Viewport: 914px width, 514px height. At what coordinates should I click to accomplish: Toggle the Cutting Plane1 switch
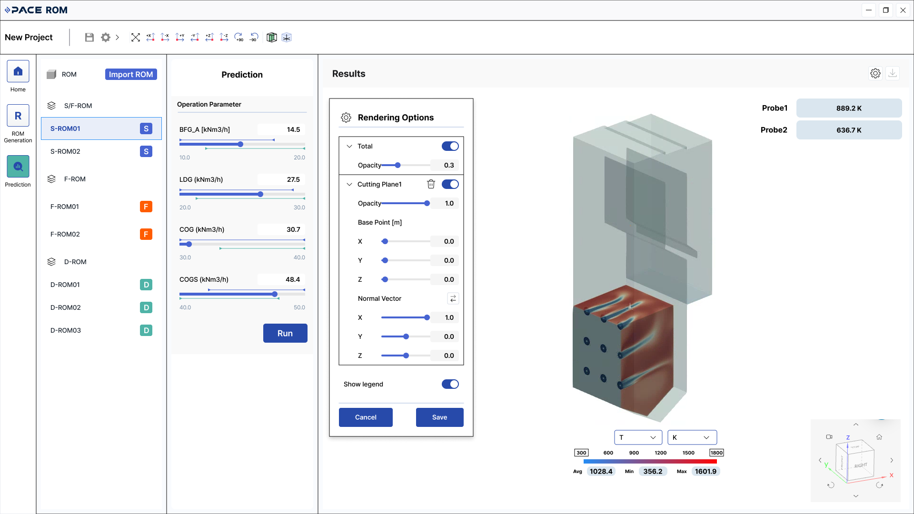point(450,184)
